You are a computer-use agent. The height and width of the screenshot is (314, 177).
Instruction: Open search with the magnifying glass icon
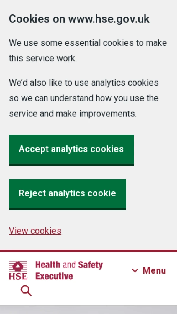(x=26, y=291)
